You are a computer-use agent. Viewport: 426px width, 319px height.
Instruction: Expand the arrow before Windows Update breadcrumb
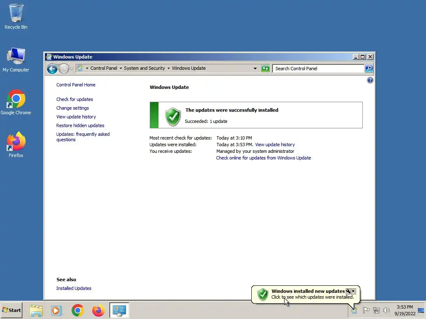[x=168, y=69]
